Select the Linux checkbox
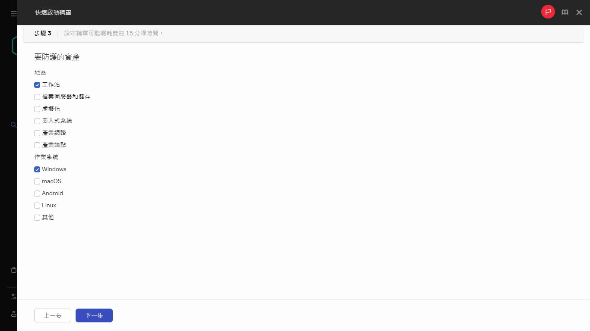590x331 pixels. point(37,206)
